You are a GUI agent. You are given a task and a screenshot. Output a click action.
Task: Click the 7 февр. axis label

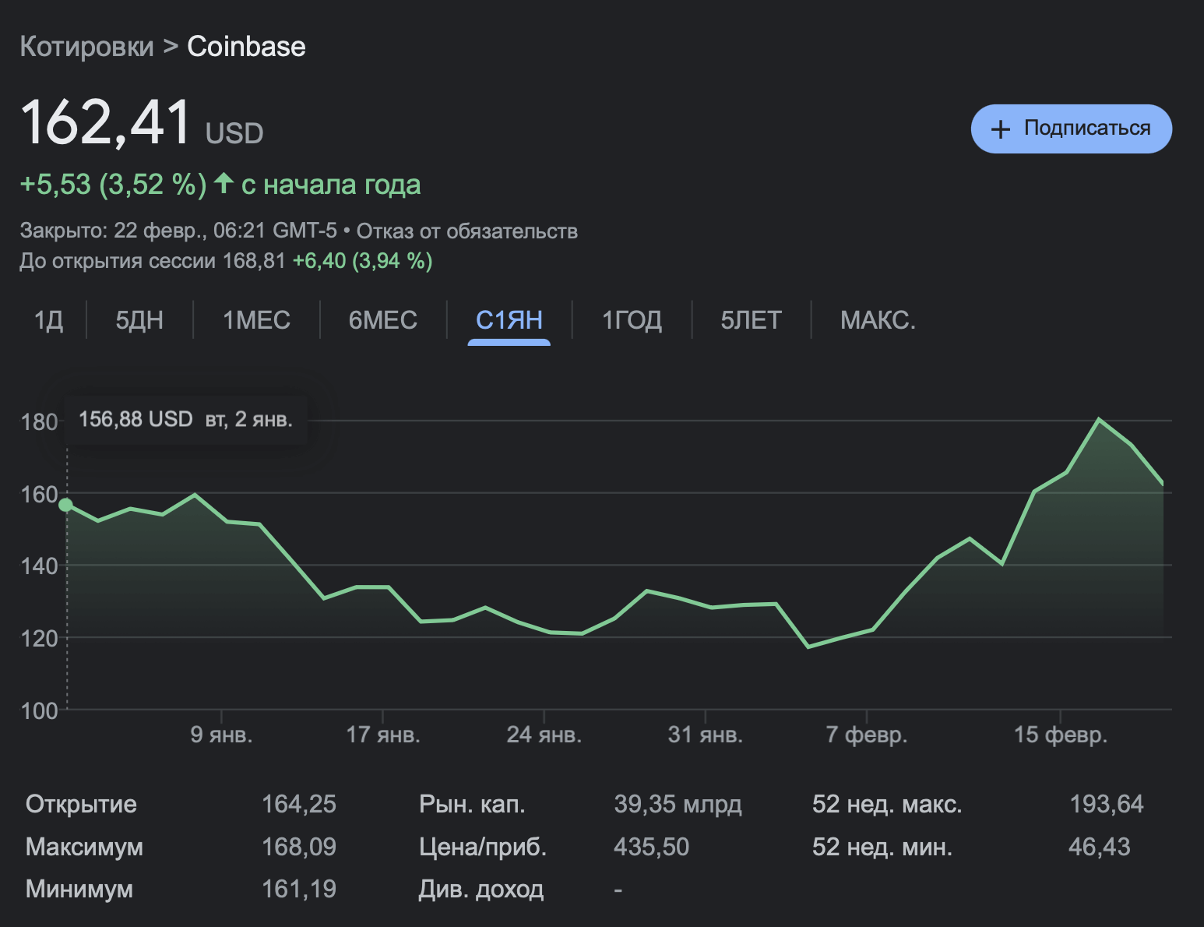point(866,734)
